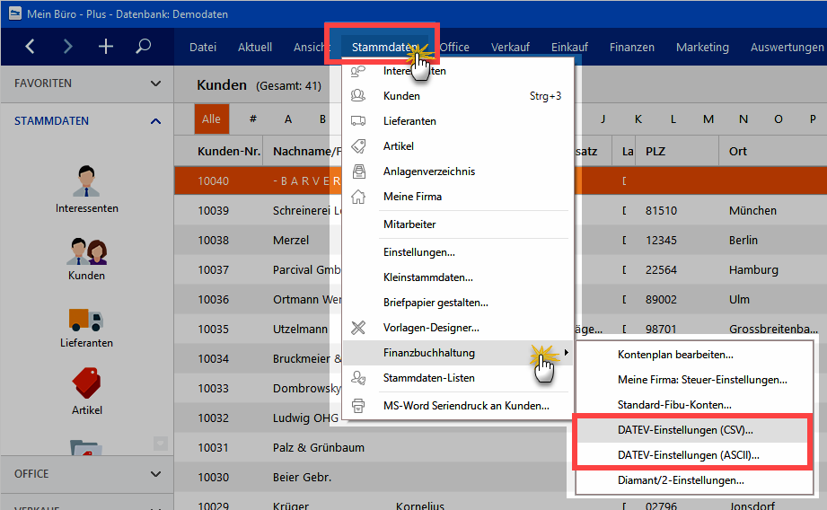Click the tag icon beside Artikel menu entry

tap(358, 146)
